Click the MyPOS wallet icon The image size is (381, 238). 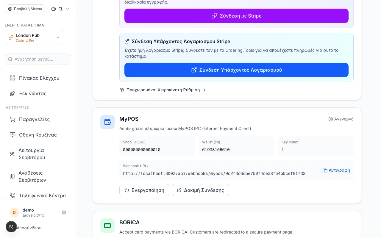pyautogui.click(x=107, y=122)
